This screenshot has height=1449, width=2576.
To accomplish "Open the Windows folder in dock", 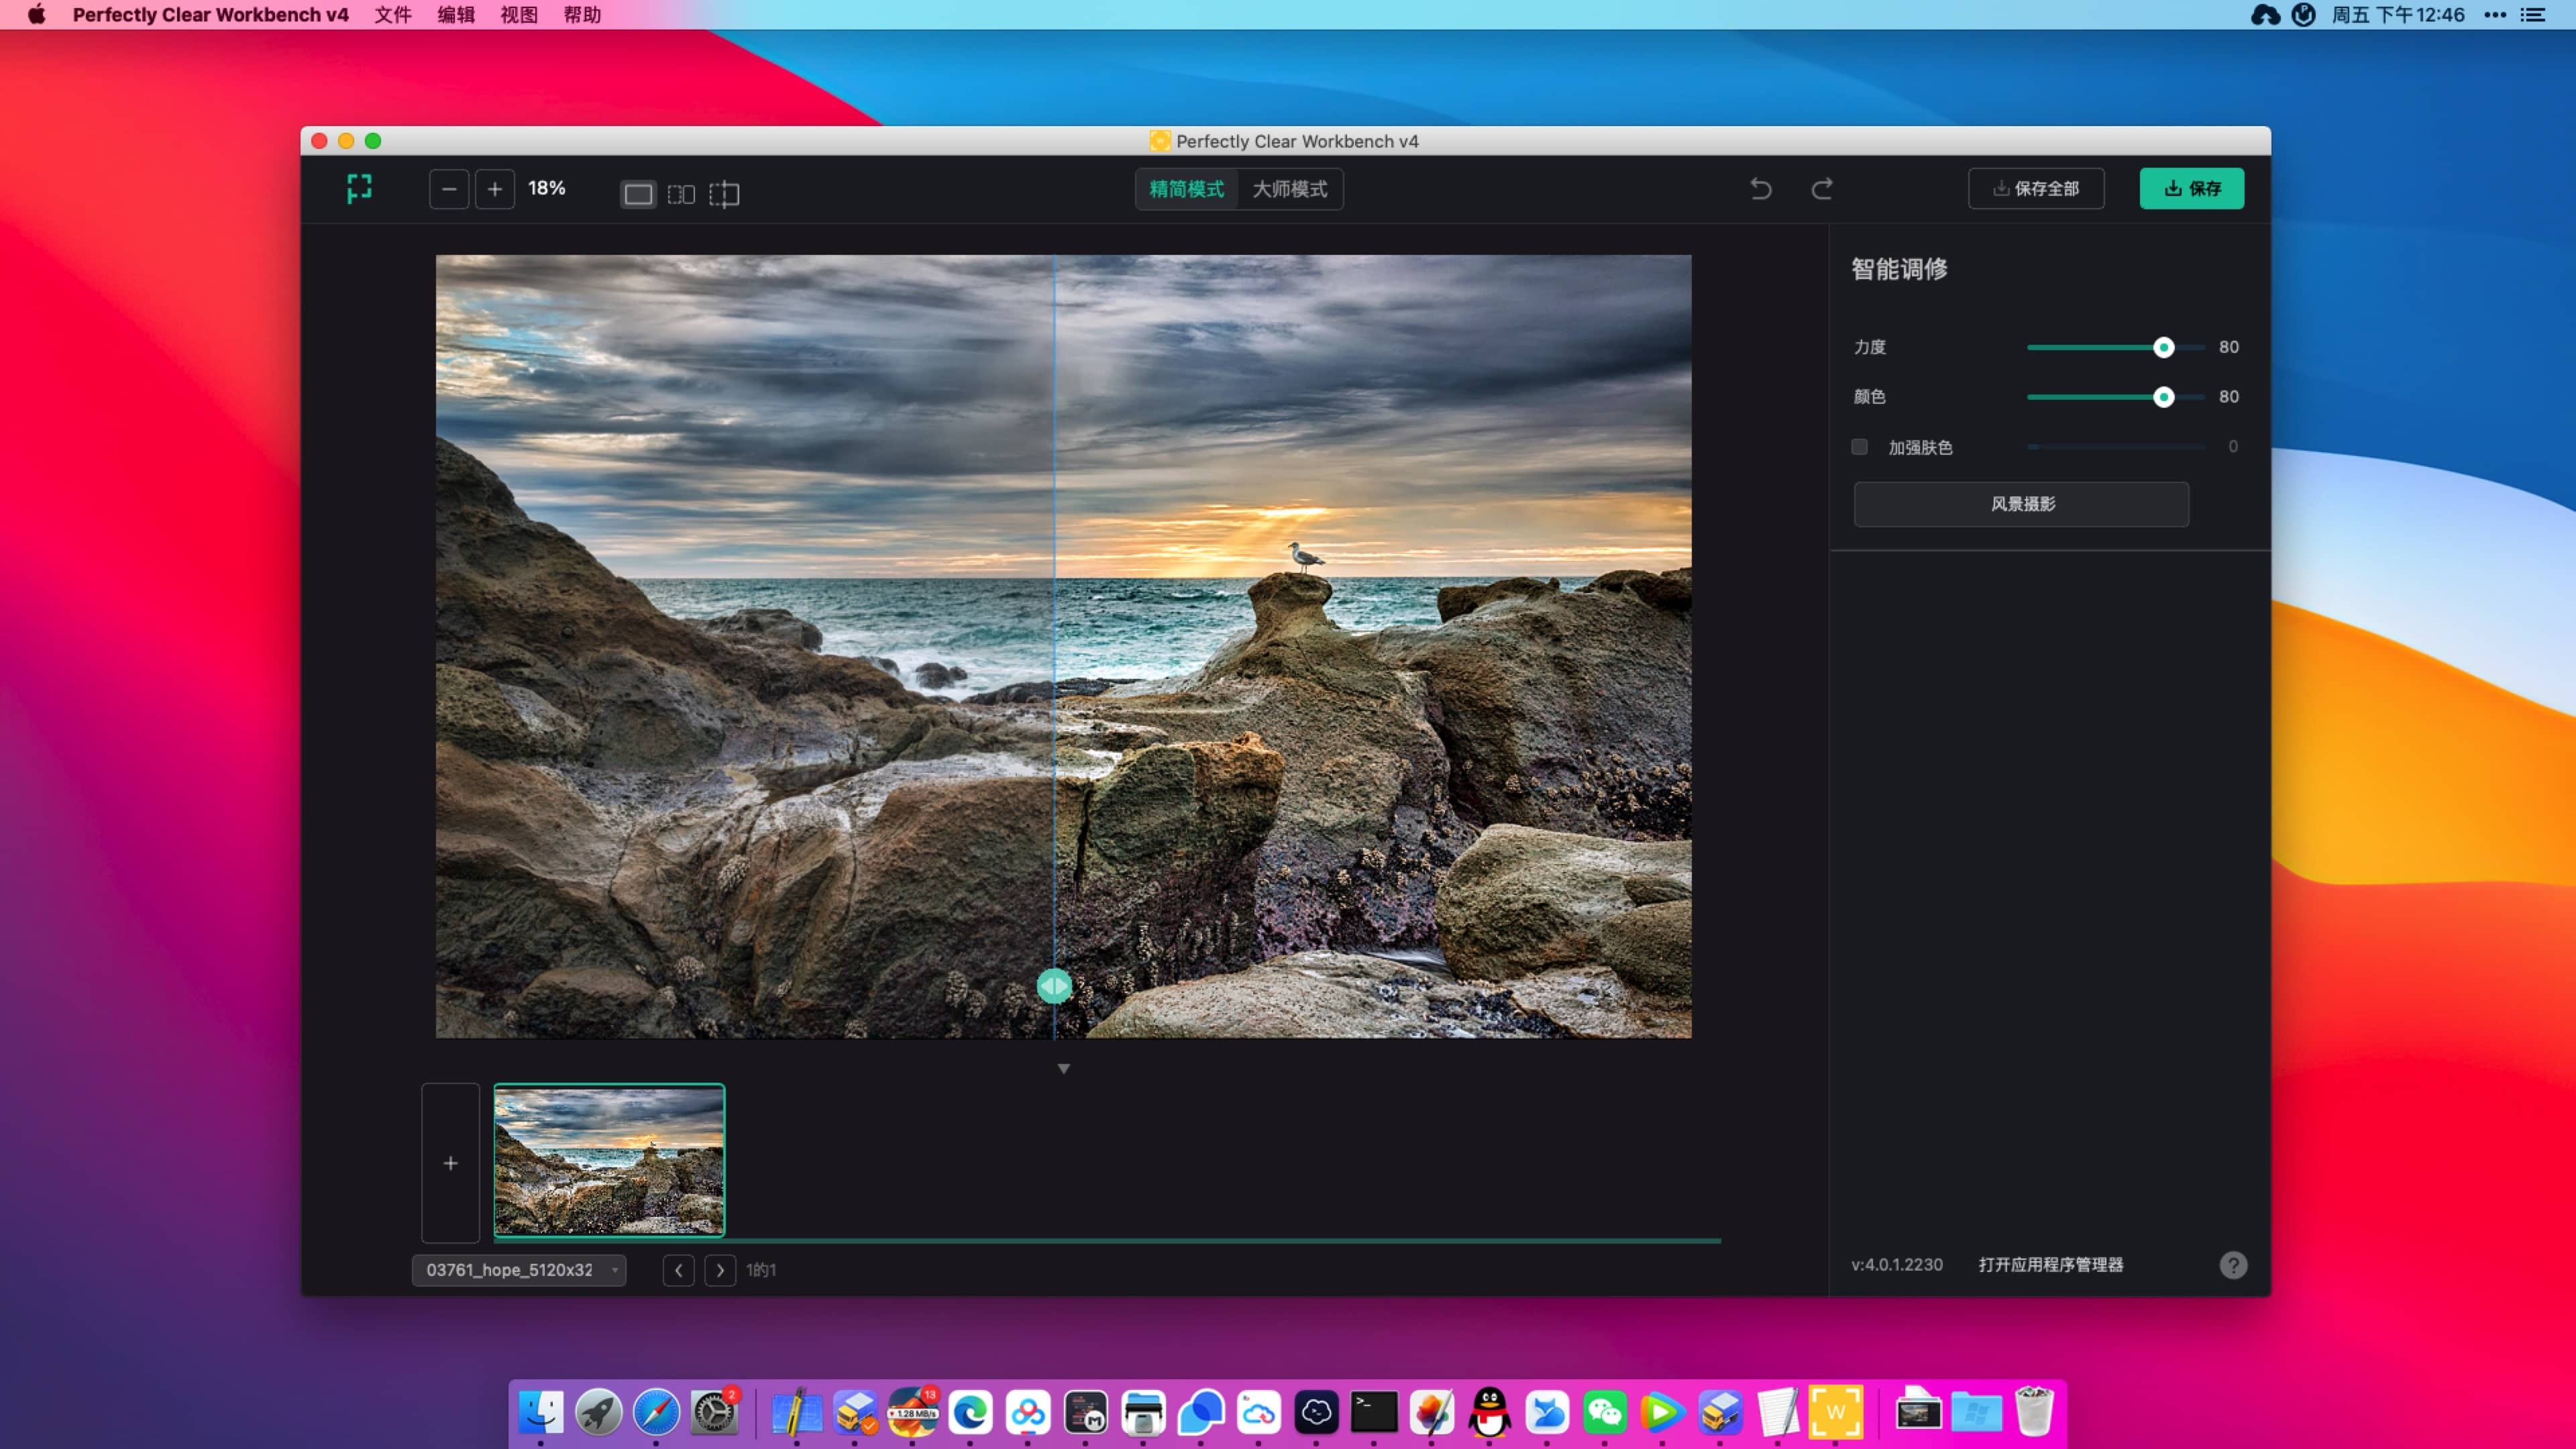I will (1977, 1413).
